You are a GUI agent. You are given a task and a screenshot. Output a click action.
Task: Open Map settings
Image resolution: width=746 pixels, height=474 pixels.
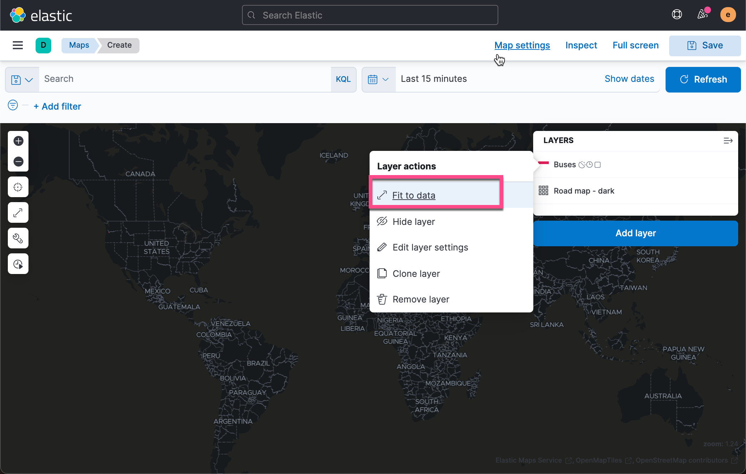(x=522, y=45)
